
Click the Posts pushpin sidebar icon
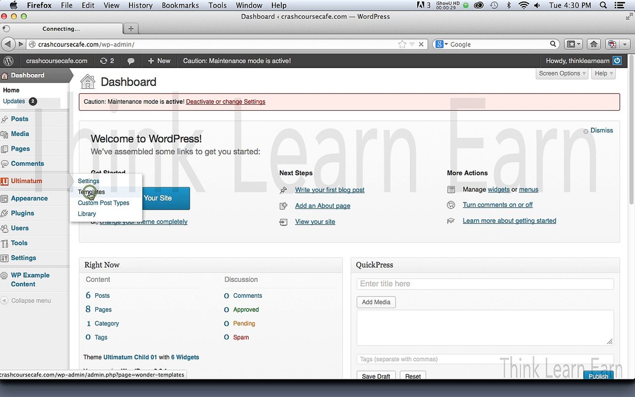pyautogui.click(x=5, y=119)
